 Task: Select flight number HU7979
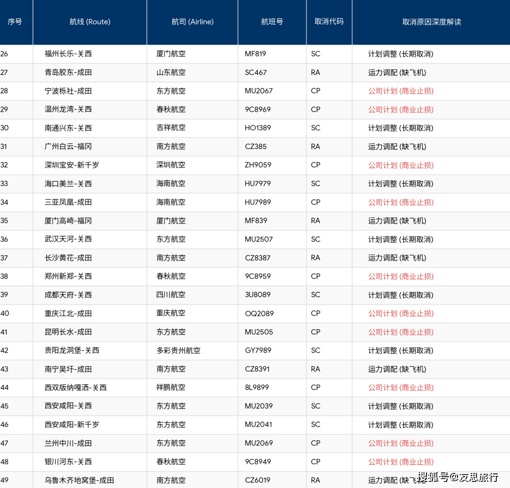coord(258,184)
